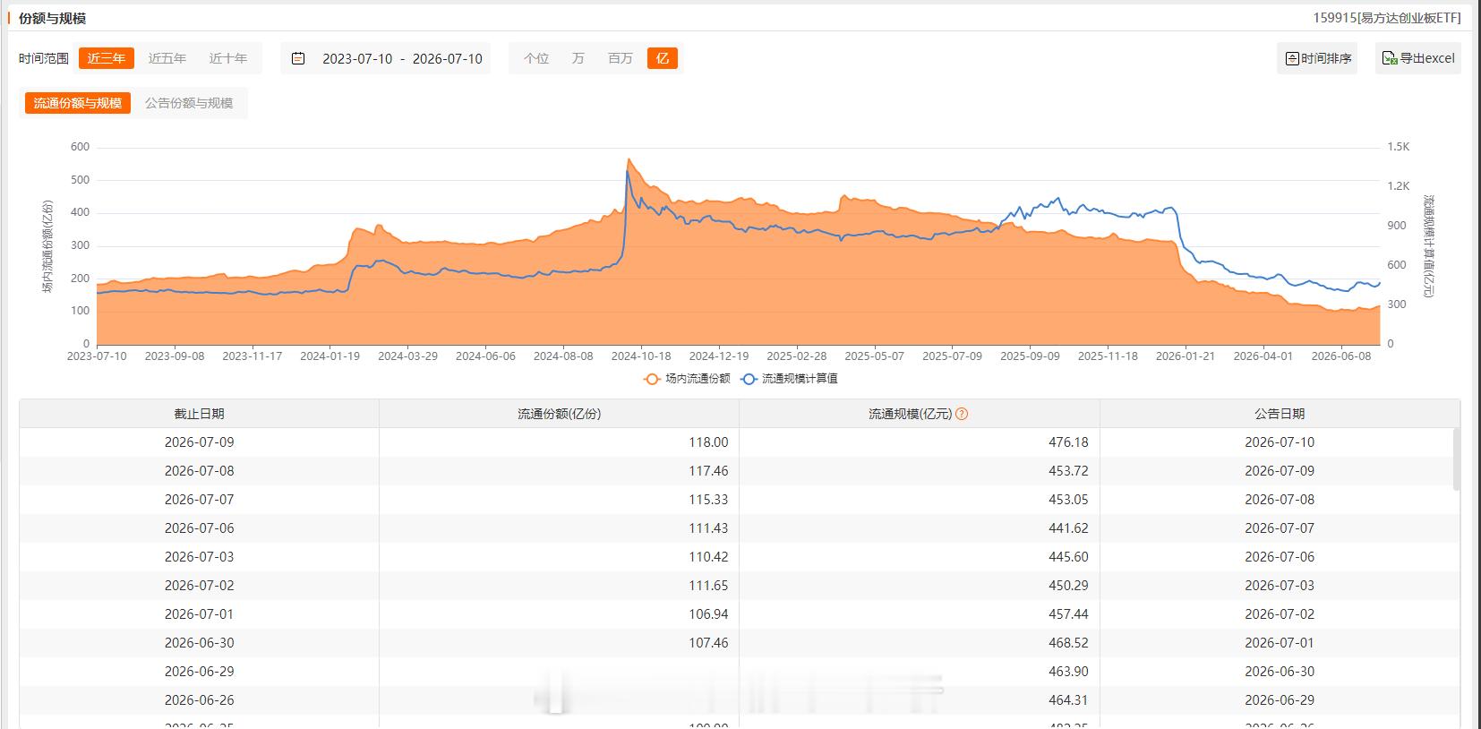Click the 464.31 scale value cell
Screen dimensions: 1481x729
tap(920, 700)
